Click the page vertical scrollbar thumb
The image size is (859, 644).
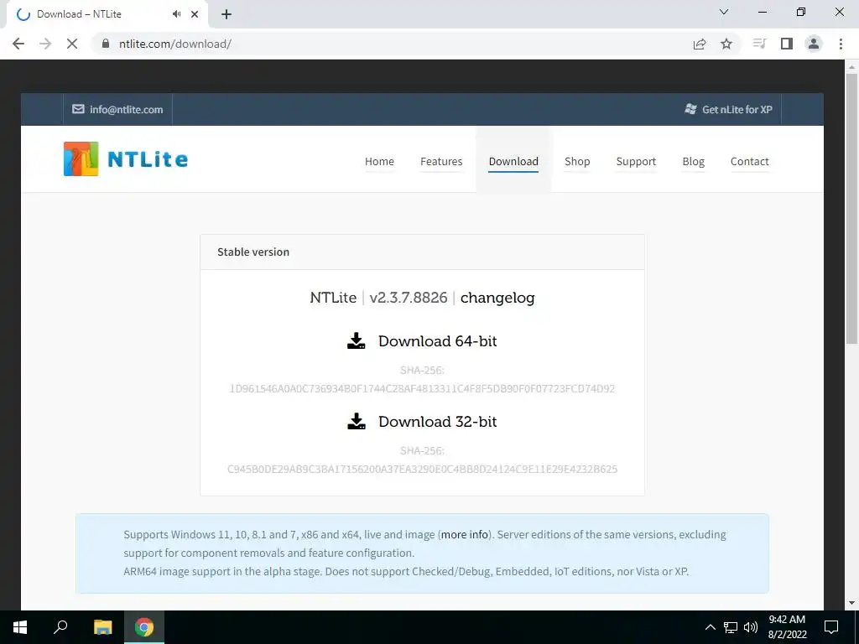[x=851, y=208]
